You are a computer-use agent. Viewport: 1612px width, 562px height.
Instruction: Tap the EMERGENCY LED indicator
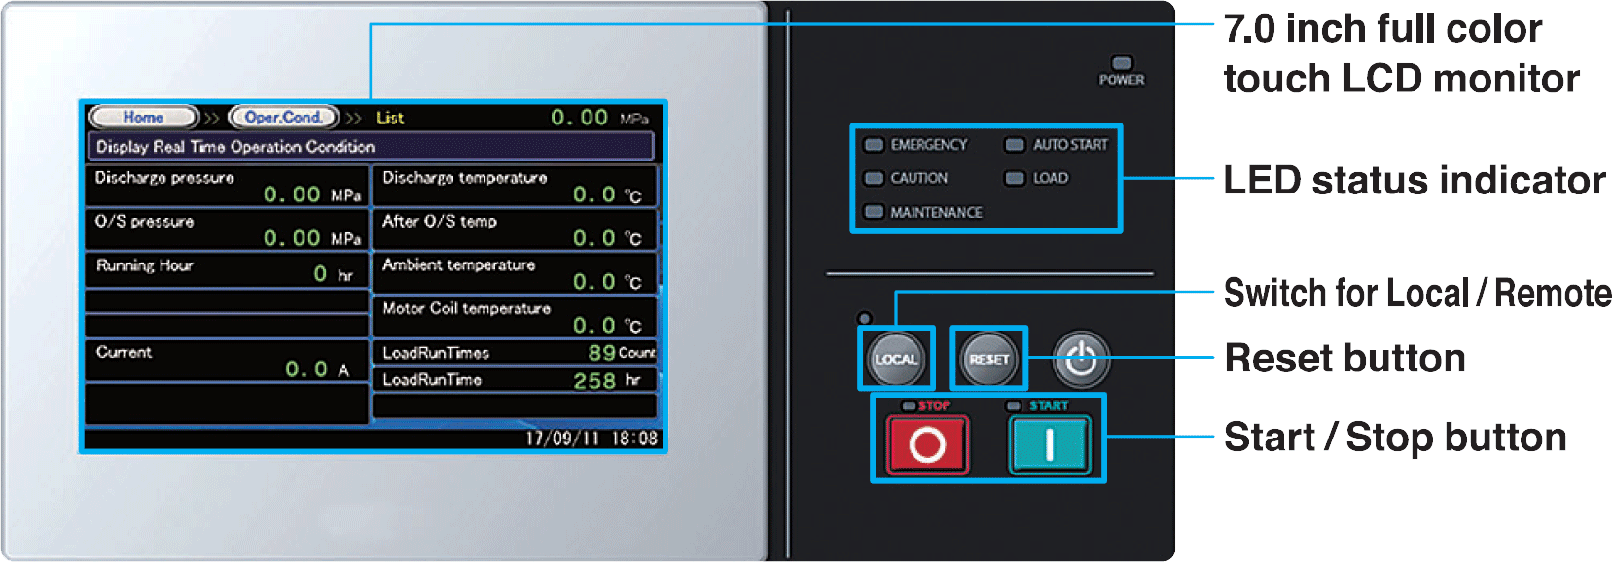[x=875, y=145]
